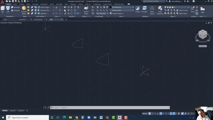
Task: Click Make Current layer button
Action: click(x=182, y=10)
